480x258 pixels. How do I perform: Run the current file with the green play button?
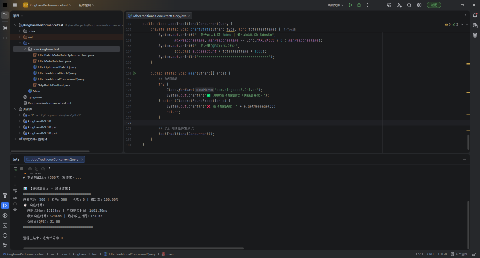(350, 5)
